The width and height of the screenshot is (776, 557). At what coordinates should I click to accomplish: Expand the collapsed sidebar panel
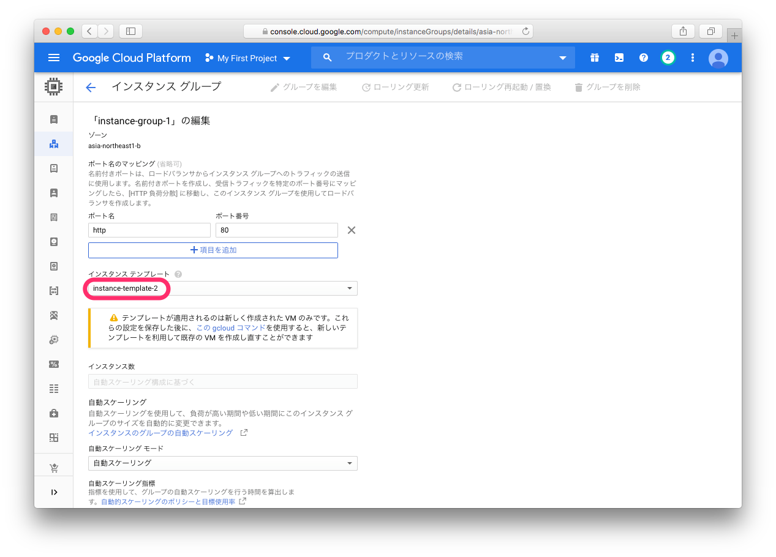[54, 492]
